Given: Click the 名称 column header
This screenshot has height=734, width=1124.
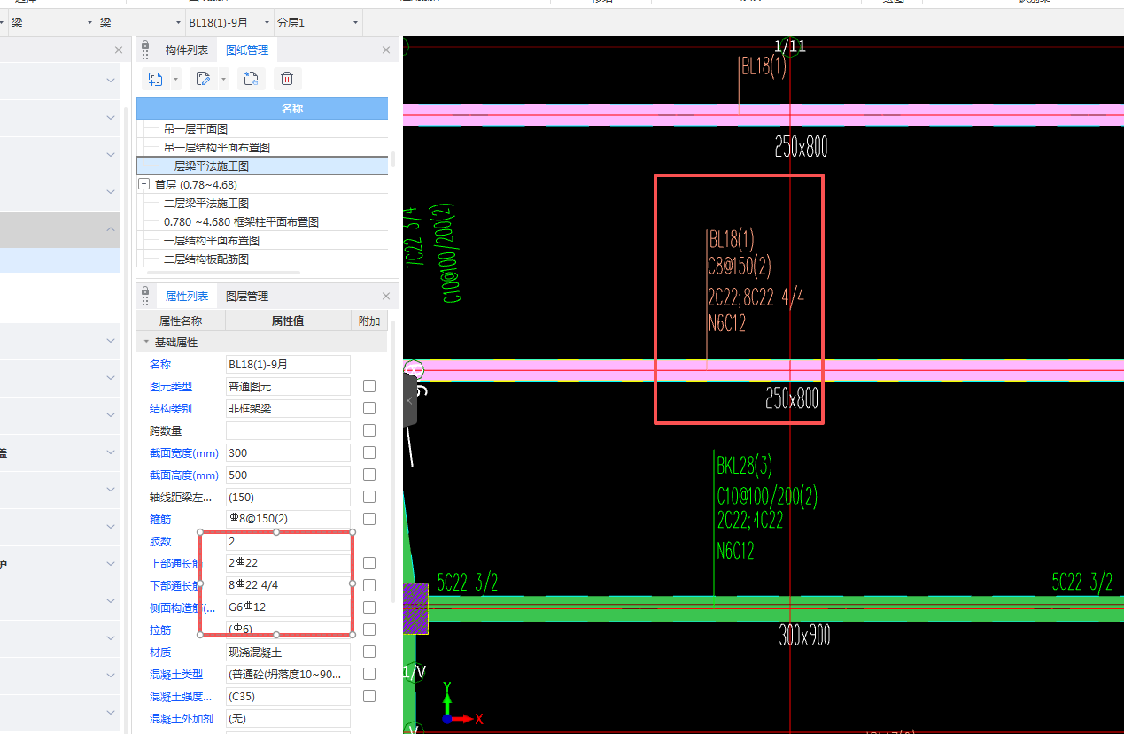Looking at the screenshot, I should (262, 108).
